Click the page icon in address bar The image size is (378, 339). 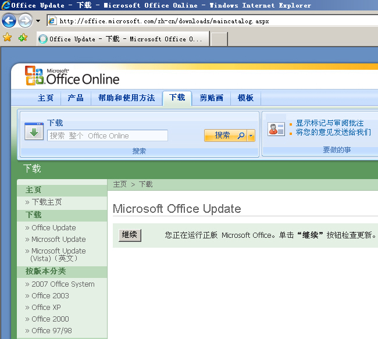point(52,21)
